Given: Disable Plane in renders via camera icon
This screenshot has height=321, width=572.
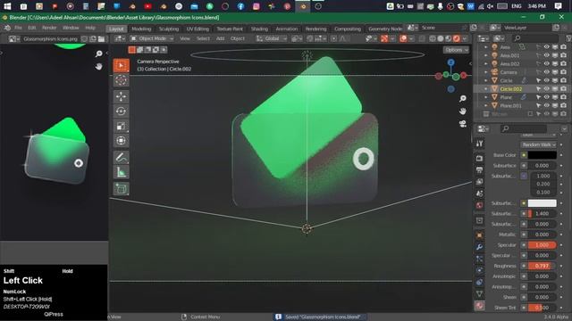Looking at the screenshot, I should click(564, 97).
